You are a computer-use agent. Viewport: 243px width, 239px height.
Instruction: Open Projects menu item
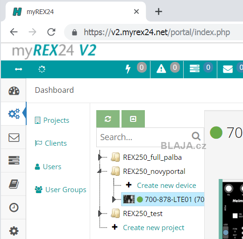coord(52,120)
